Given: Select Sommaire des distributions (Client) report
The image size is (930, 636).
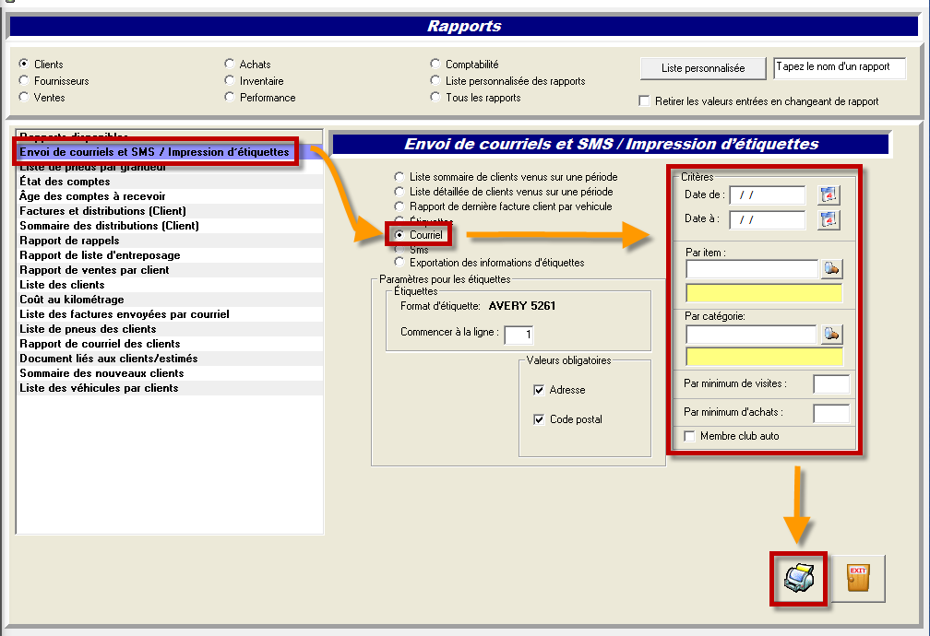Looking at the screenshot, I should pos(170,226).
